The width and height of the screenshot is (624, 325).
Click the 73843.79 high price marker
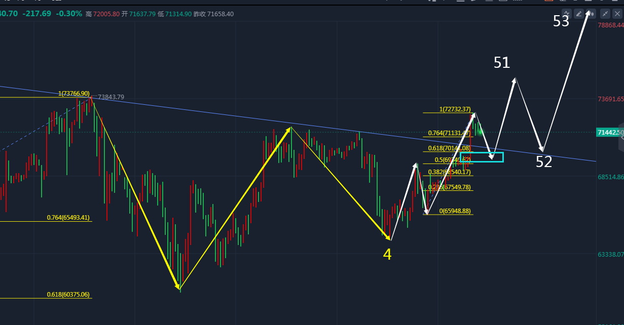(111, 97)
